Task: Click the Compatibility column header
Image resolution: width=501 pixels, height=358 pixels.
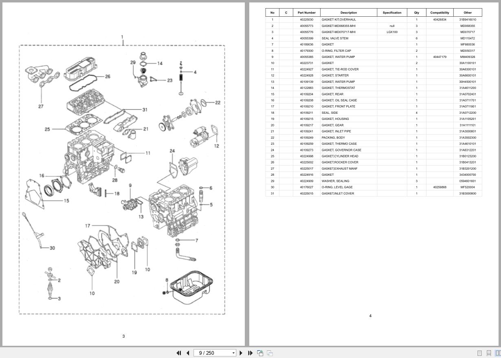Action: pyautogui.click(x=440, y=13)
